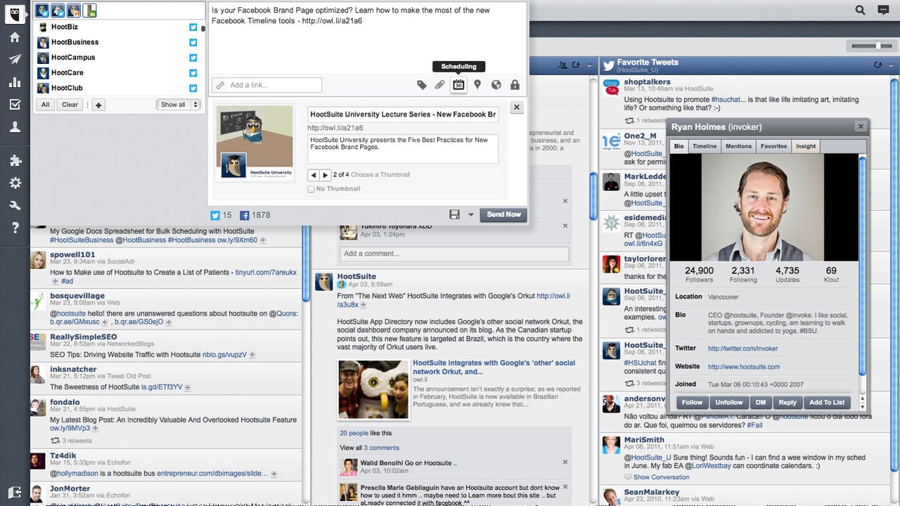Open the dropdown arrow next to save draft
The height and width of the screenshot is (506, 900).
471,214
